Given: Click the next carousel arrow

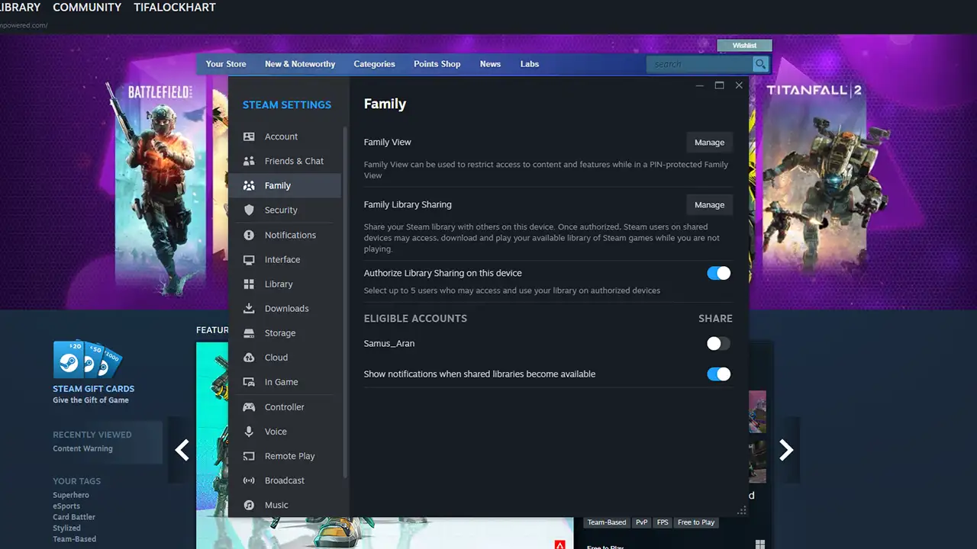Looking at the screenshot, I should 786,450.
